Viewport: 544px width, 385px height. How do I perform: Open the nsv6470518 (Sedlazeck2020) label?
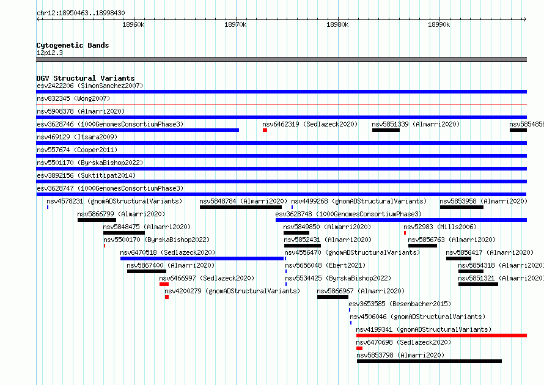point(167,252)
